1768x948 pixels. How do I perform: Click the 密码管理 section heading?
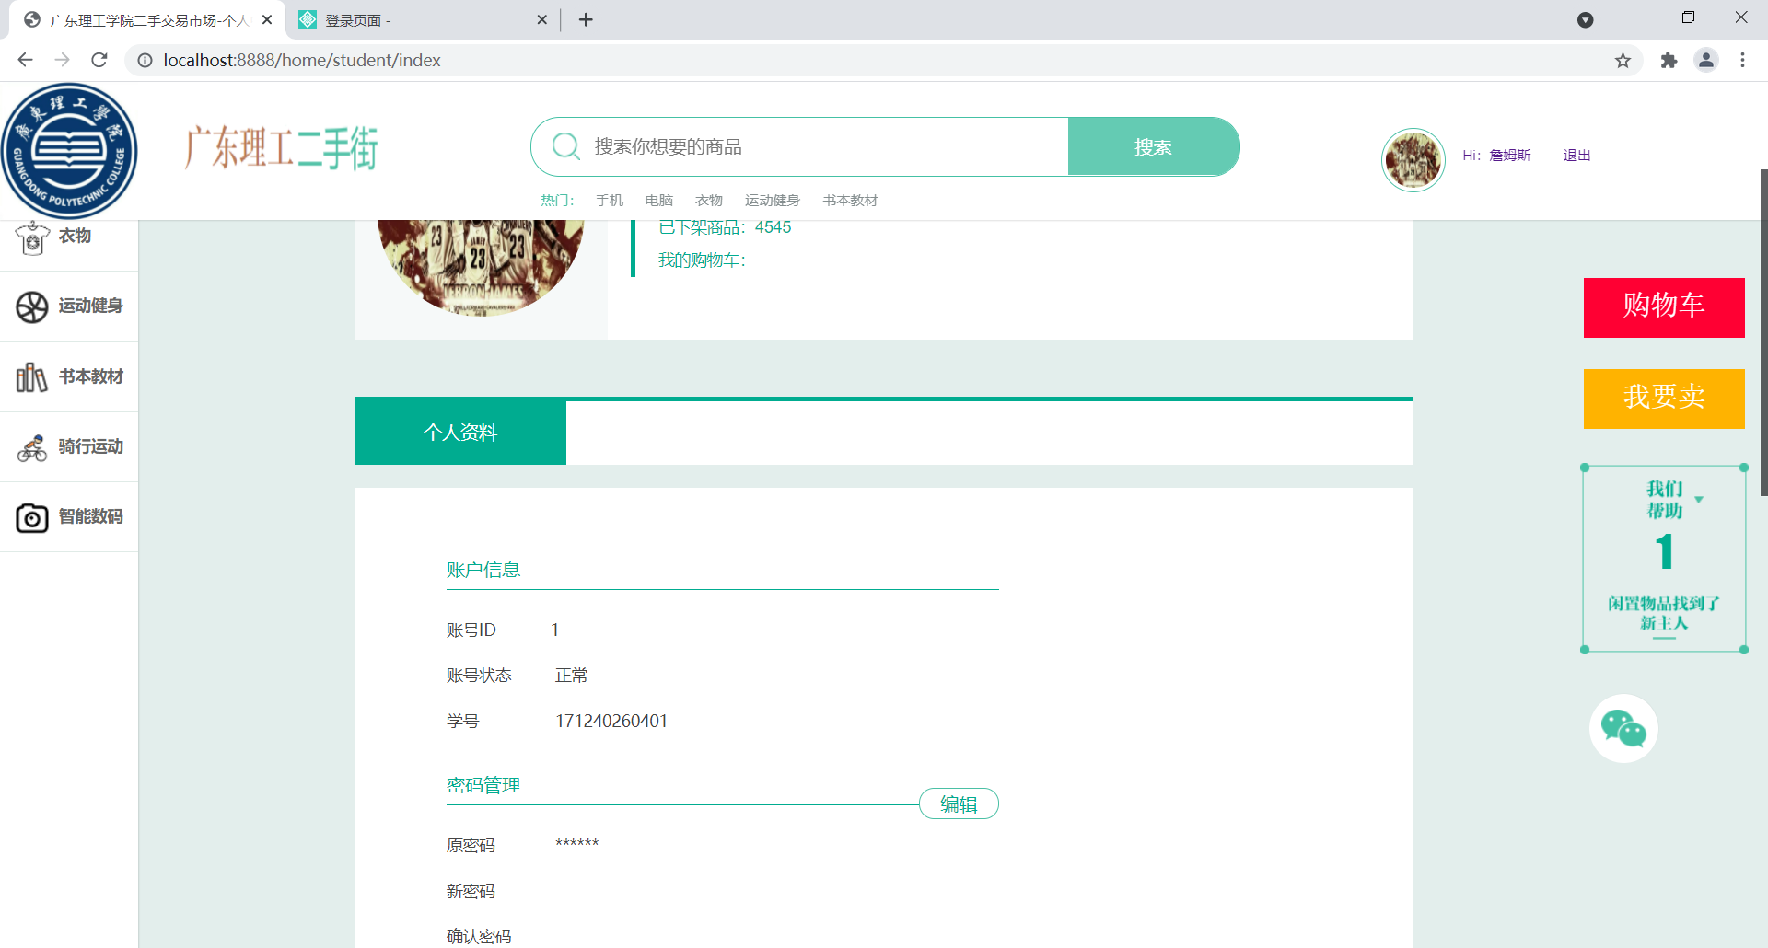[483, 785]
